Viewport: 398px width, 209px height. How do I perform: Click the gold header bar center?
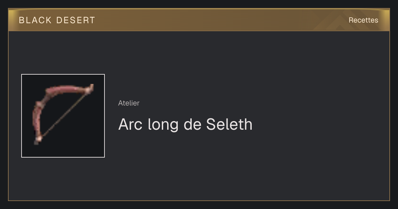click(199, 20)
